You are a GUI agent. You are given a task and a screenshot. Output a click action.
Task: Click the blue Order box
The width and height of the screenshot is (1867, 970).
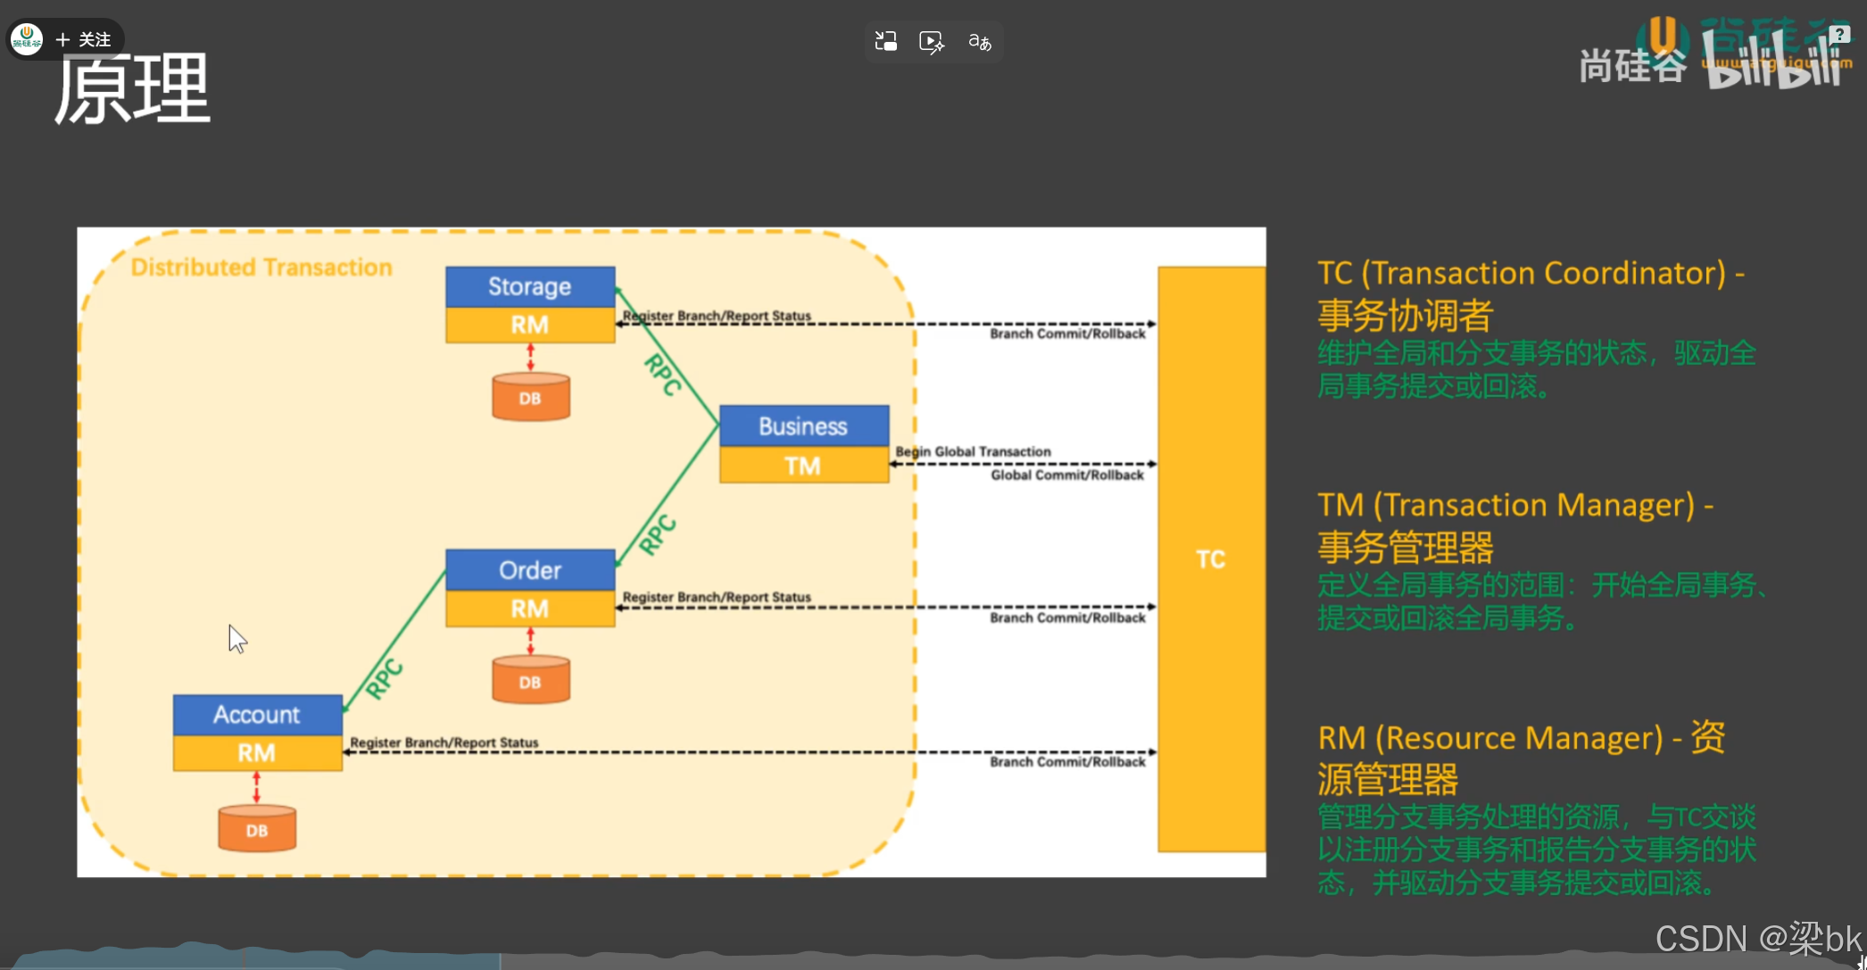pos(530,570)
